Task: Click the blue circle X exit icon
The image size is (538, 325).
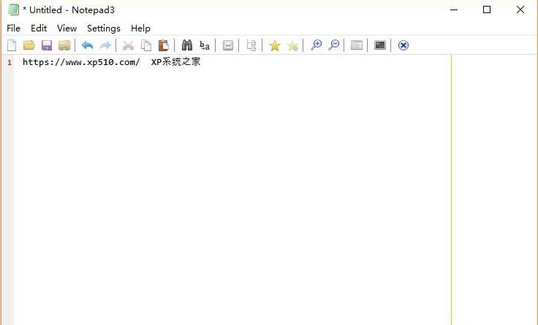Action: (403, 45)
